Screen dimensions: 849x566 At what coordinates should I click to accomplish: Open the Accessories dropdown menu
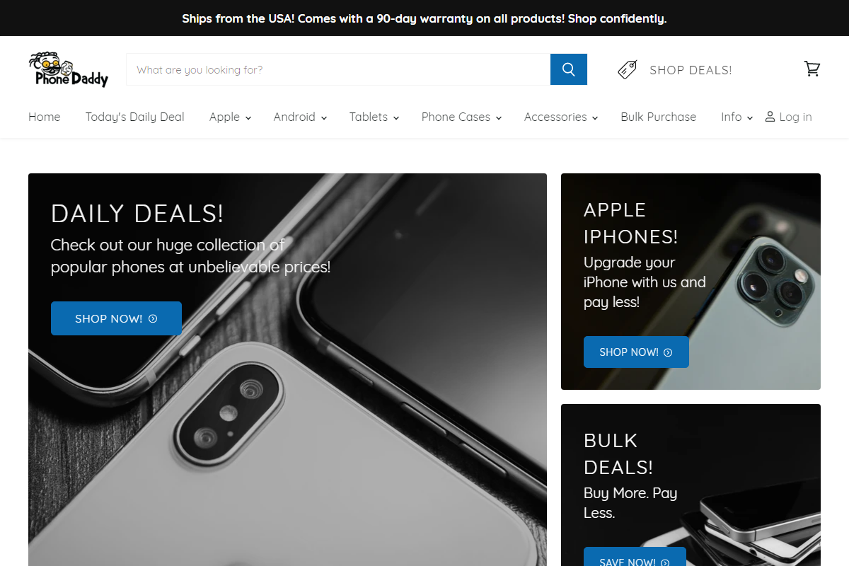561,117
